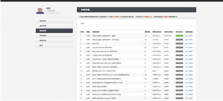Open 缴纳学费 in the sidebar menu
Viewport: 223px width, 101px height.
[x=54, y=26]
